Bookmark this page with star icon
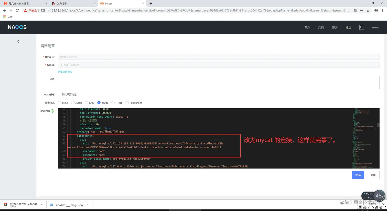The width and height of the screenshot is (387, 211). click(368, 10)
